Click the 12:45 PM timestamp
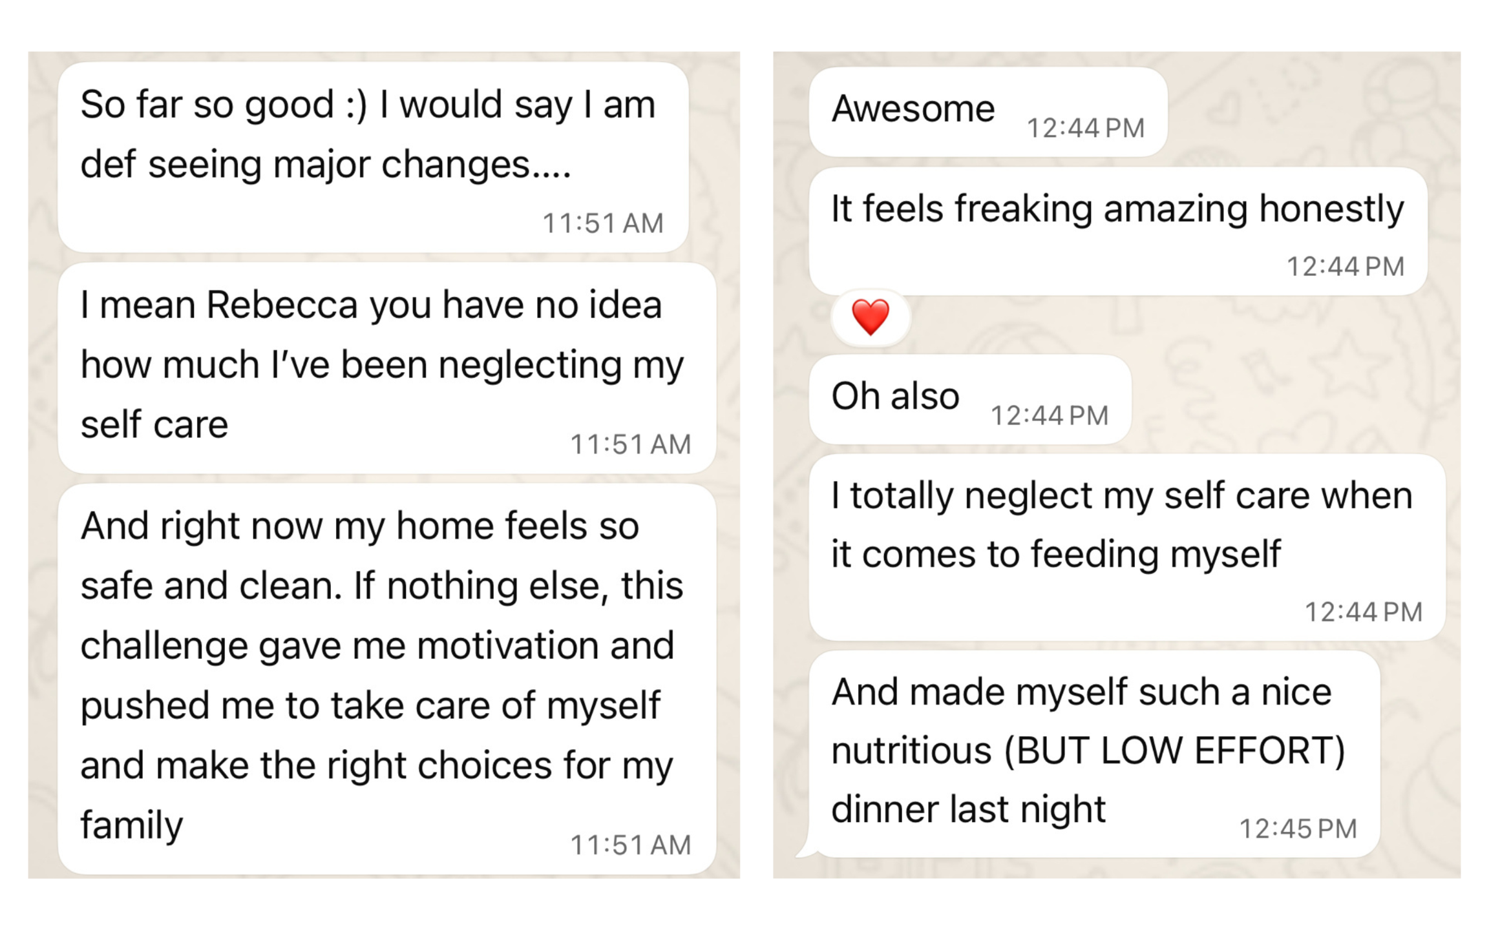 [1298, 829]
